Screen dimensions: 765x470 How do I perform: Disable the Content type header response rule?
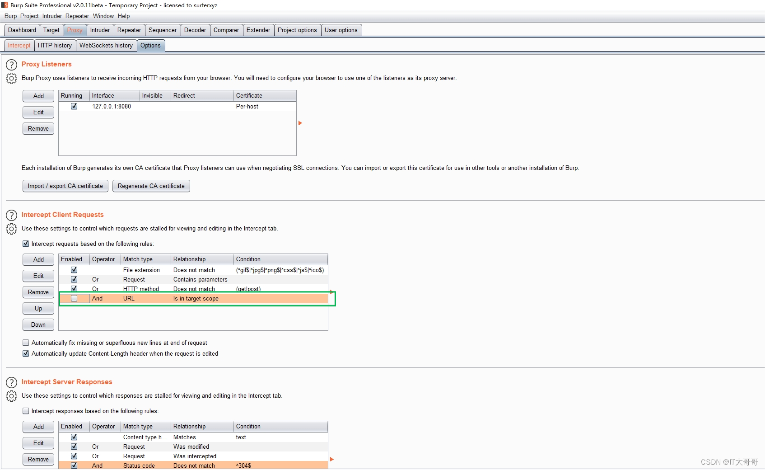[74, 437]
